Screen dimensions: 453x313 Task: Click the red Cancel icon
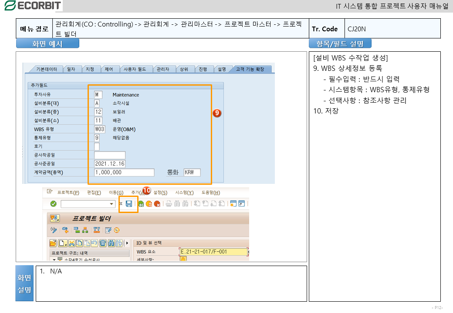(157, 204)
